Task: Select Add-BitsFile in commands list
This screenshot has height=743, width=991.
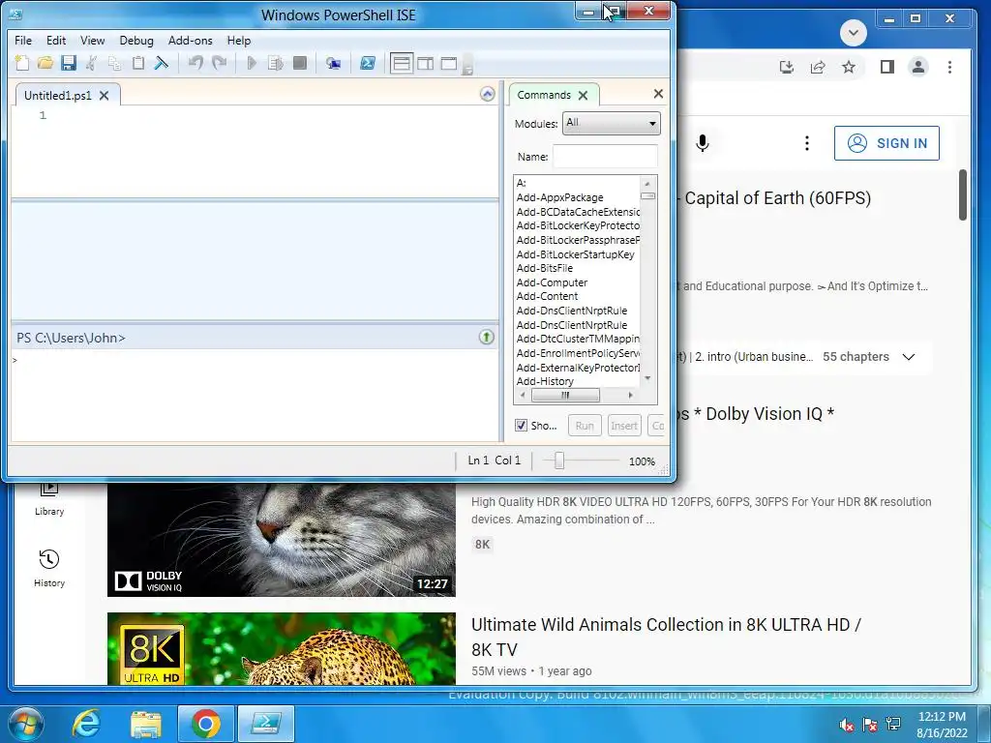Action: pos(545,268)
